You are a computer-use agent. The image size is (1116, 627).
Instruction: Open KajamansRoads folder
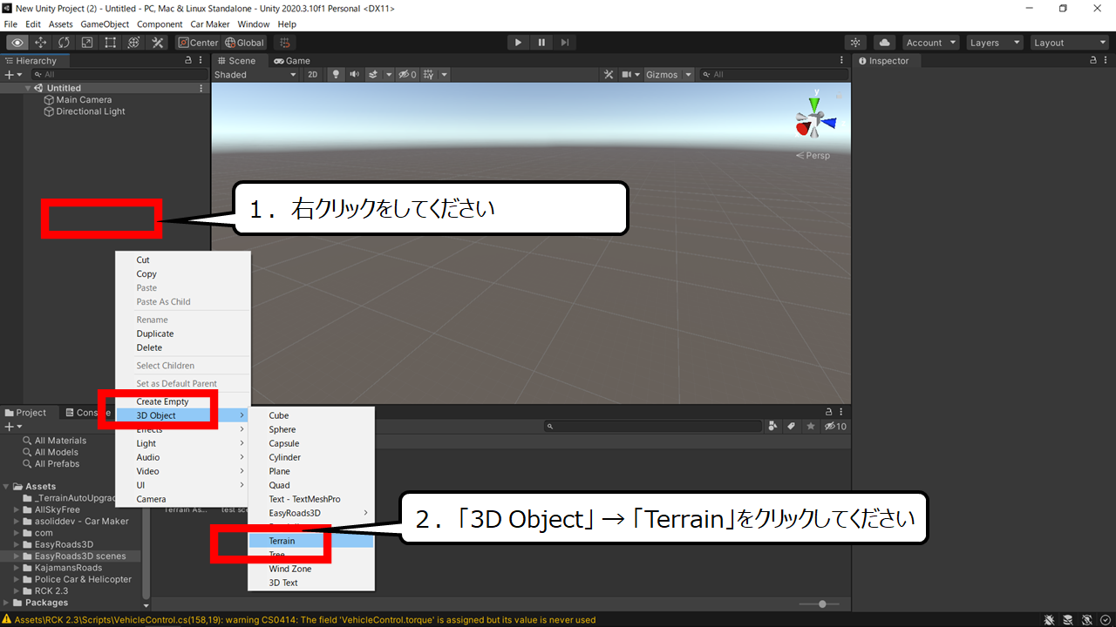[x=68, y=568]
